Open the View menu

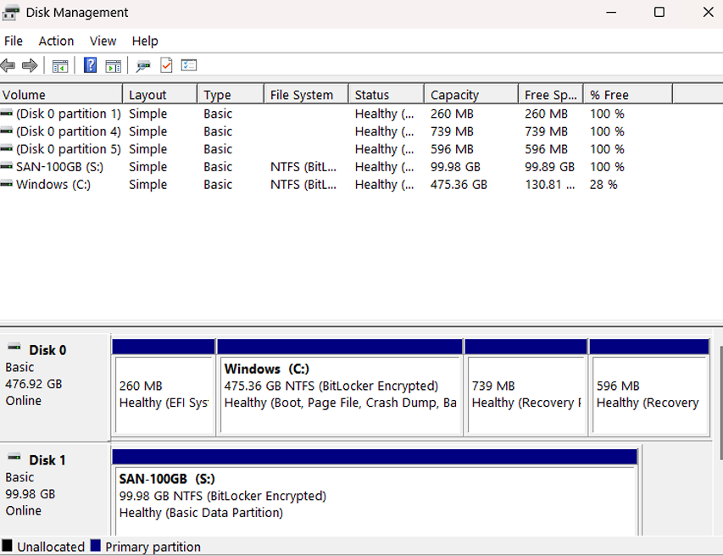click(x=103, y=41)
